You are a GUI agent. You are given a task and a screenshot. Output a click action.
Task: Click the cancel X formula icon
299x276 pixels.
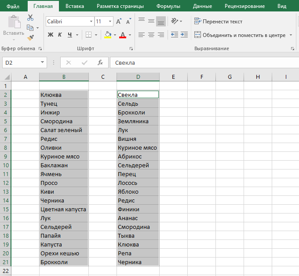click(69, 63)
